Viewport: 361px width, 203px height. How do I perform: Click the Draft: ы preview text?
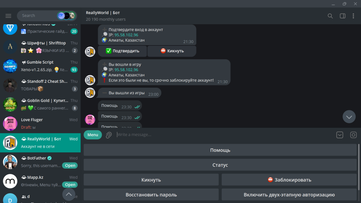point(28,127)
